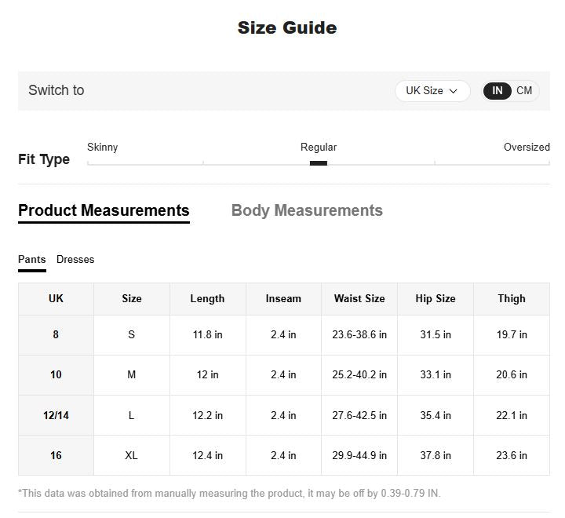The width and height of the screenshot is (565, 518).
Task: Select the UK 8 size row
Action: pos(56,335)
